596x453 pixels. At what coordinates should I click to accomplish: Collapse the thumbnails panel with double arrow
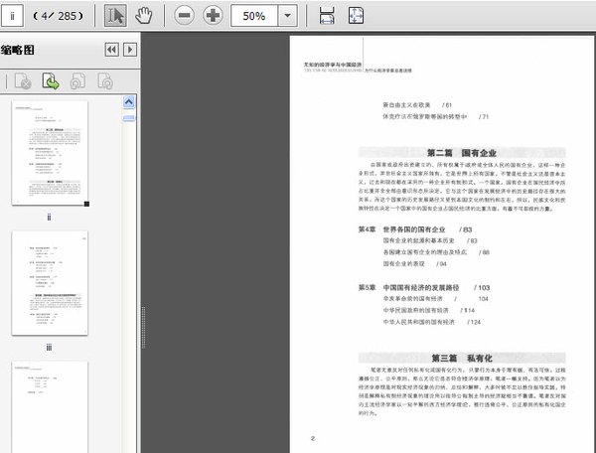[111, 50]
